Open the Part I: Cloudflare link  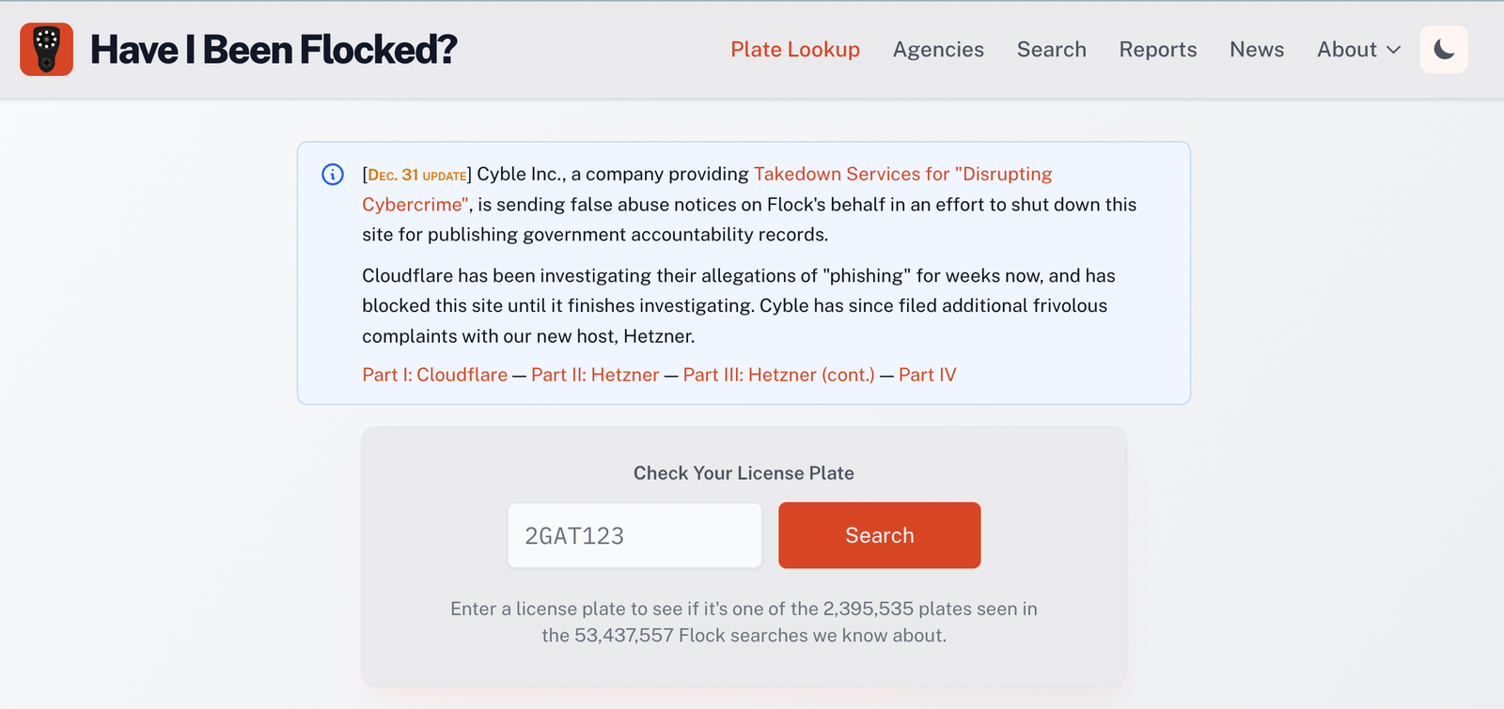[434, 375]
